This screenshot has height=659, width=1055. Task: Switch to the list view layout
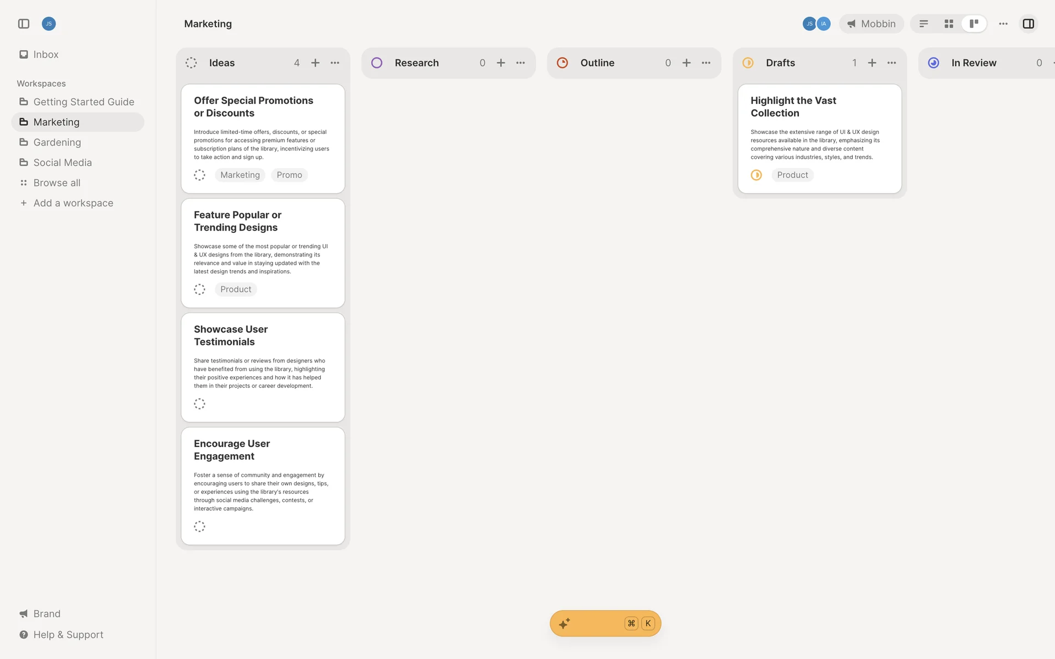coord(924,24)
